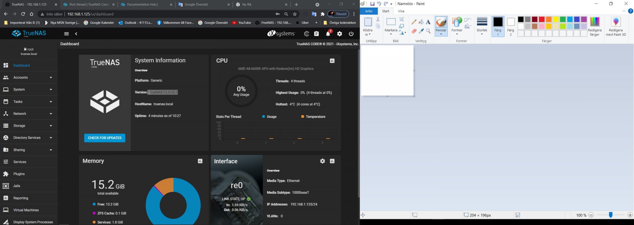Select the Text tool in Paint
Screen dimensions: 634x225
tap(428, 22)
